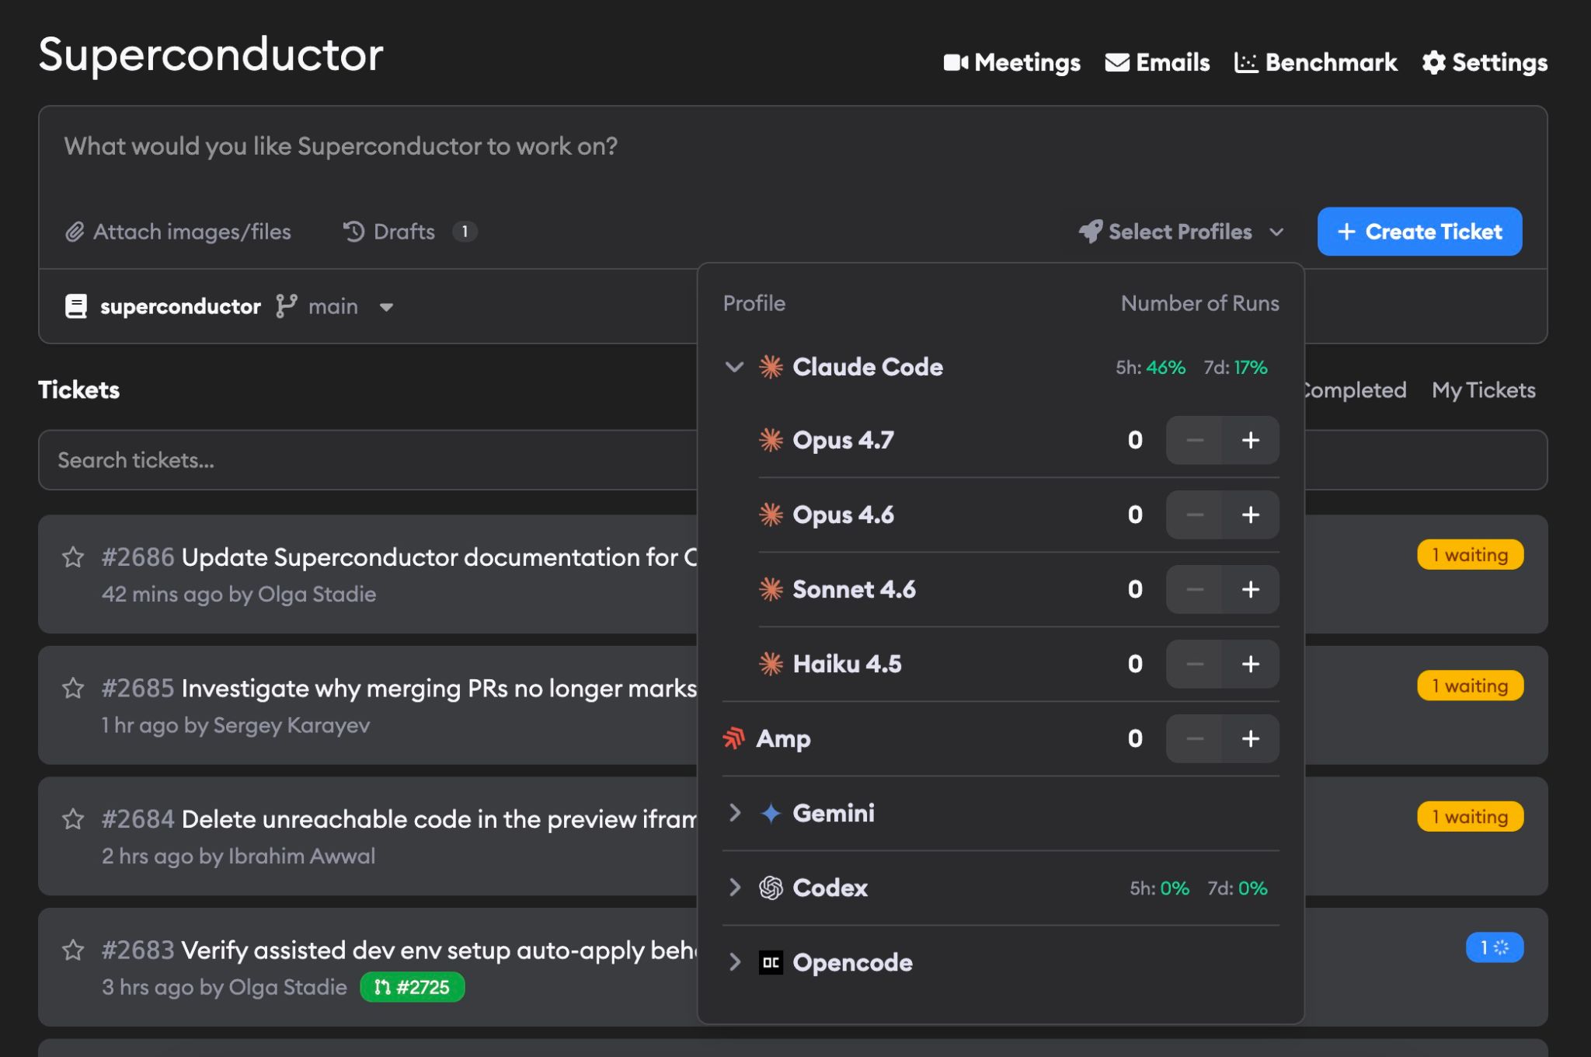Decrease Sonnet 4.6 number of runs
Image resolution: width=1591 pixels, height=1057 pixels.
coord(1195,589)
